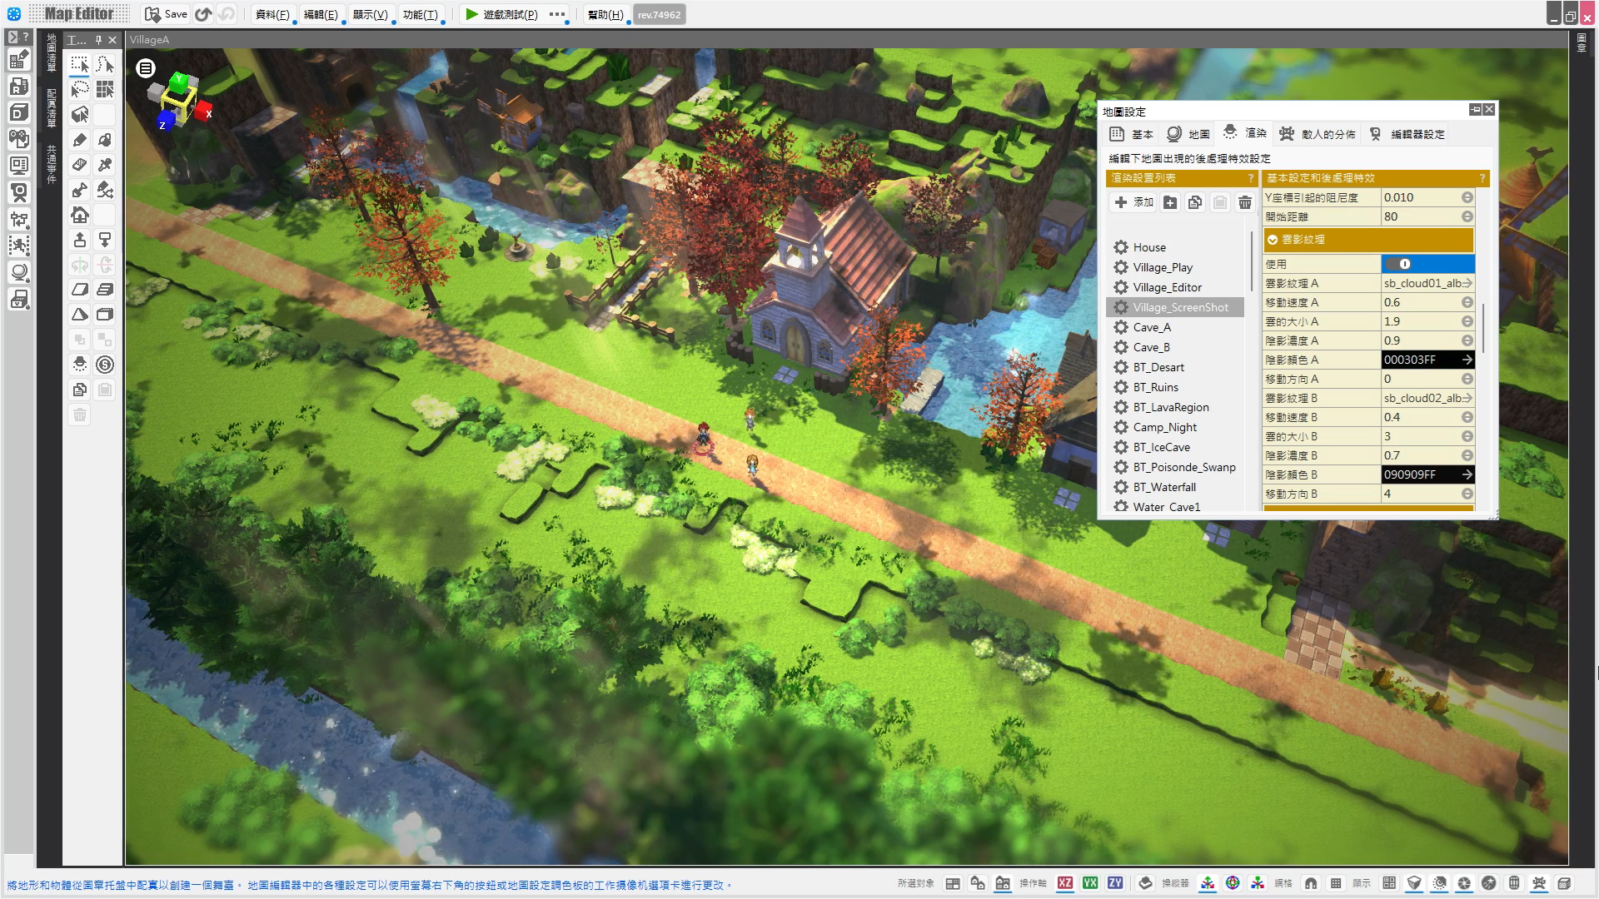Select the XZ operation axis button
Screen dimensions: 1599x899
[x=1065, y=883]
